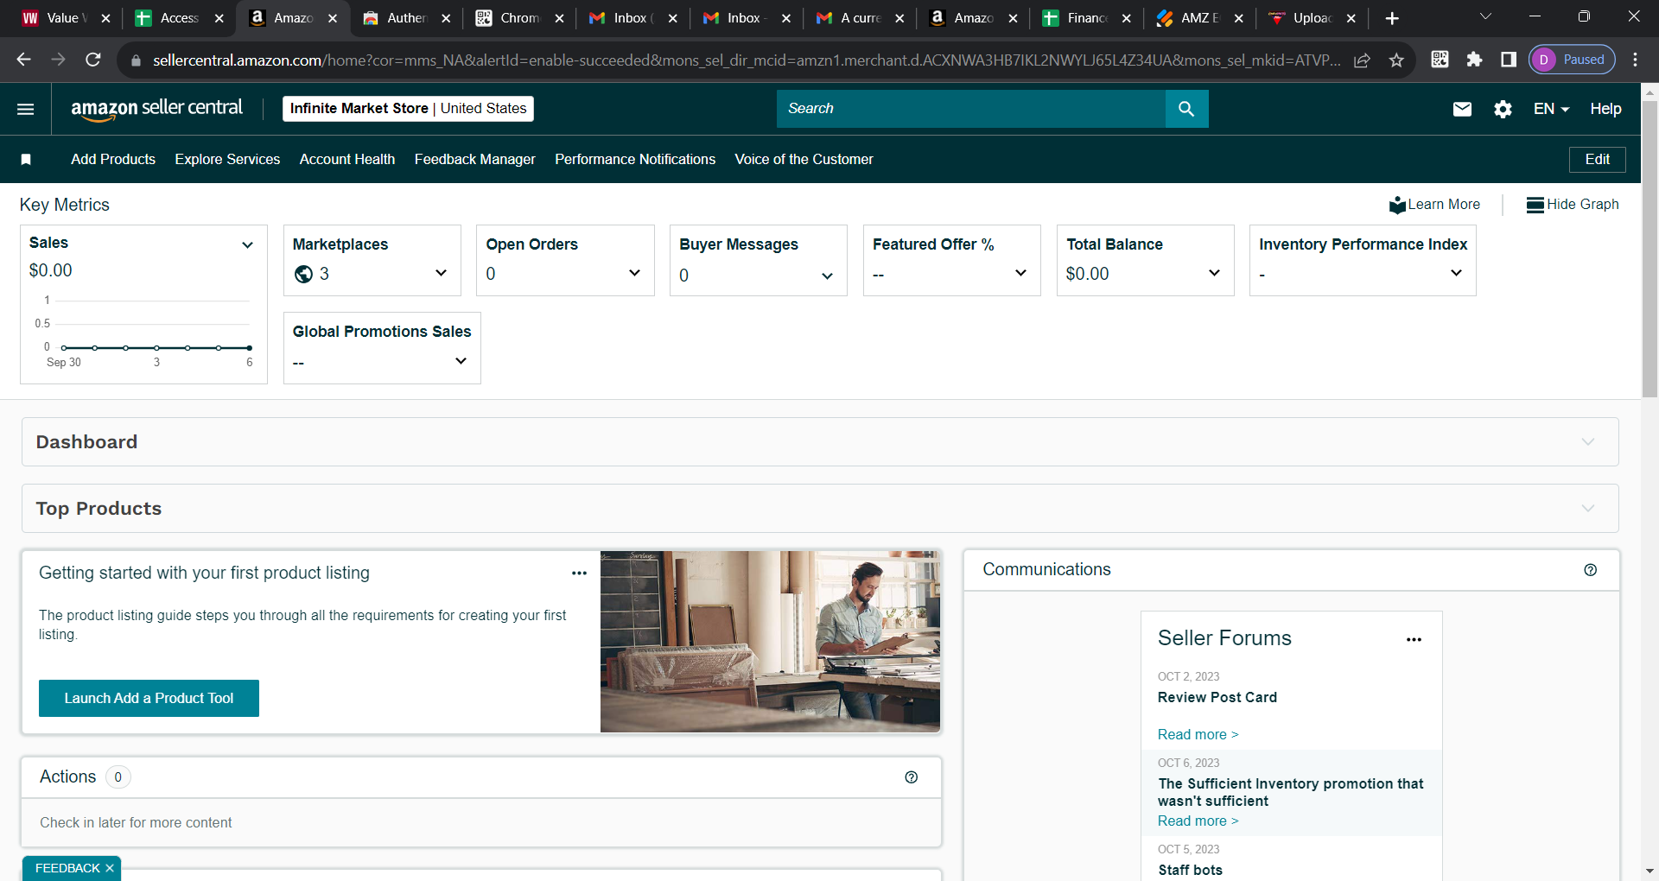Screen dimensions: 1659x881
Task: Click the Hide Graph icon
Action: [x=1535, y=205]
